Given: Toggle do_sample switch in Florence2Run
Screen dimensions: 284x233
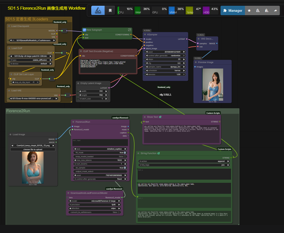Looking at the screenshot, I should tap(125, 168).
